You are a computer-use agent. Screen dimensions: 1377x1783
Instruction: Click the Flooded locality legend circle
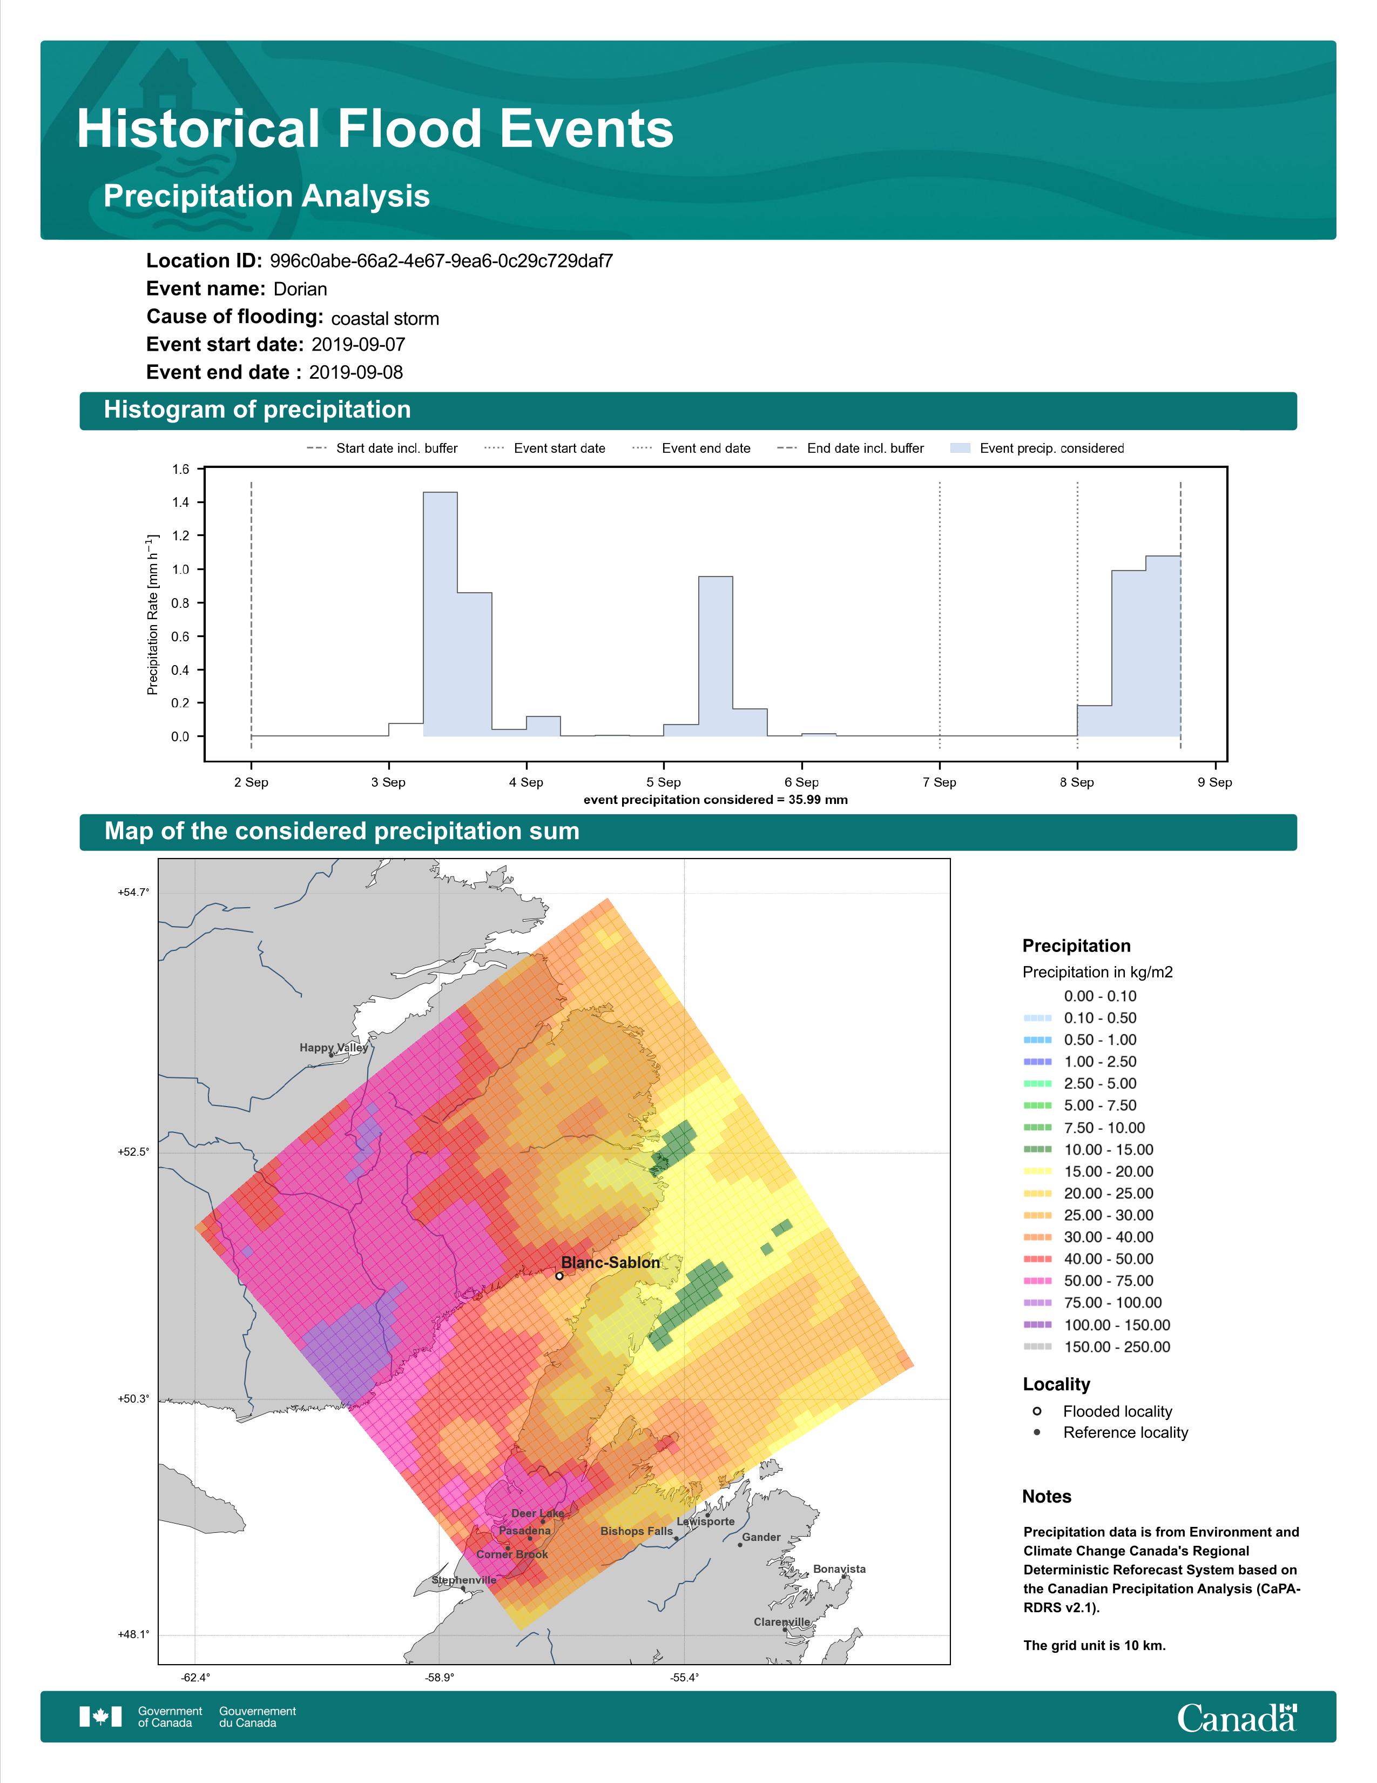(1037, 1411)
